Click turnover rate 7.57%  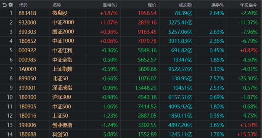click(x=217, y=78)
